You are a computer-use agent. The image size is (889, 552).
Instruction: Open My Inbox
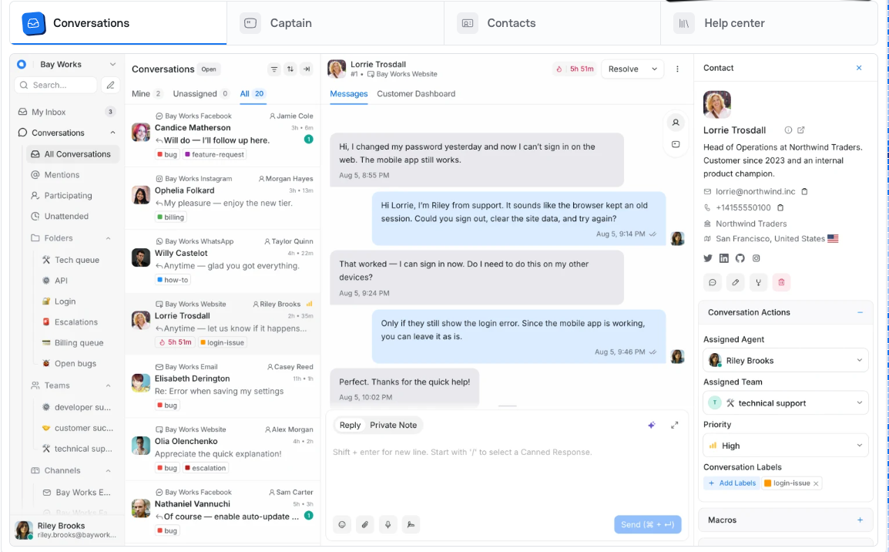[x=67, y=112]
